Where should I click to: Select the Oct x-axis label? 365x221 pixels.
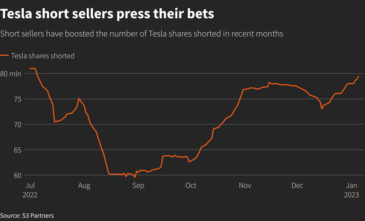click(191, 186)
